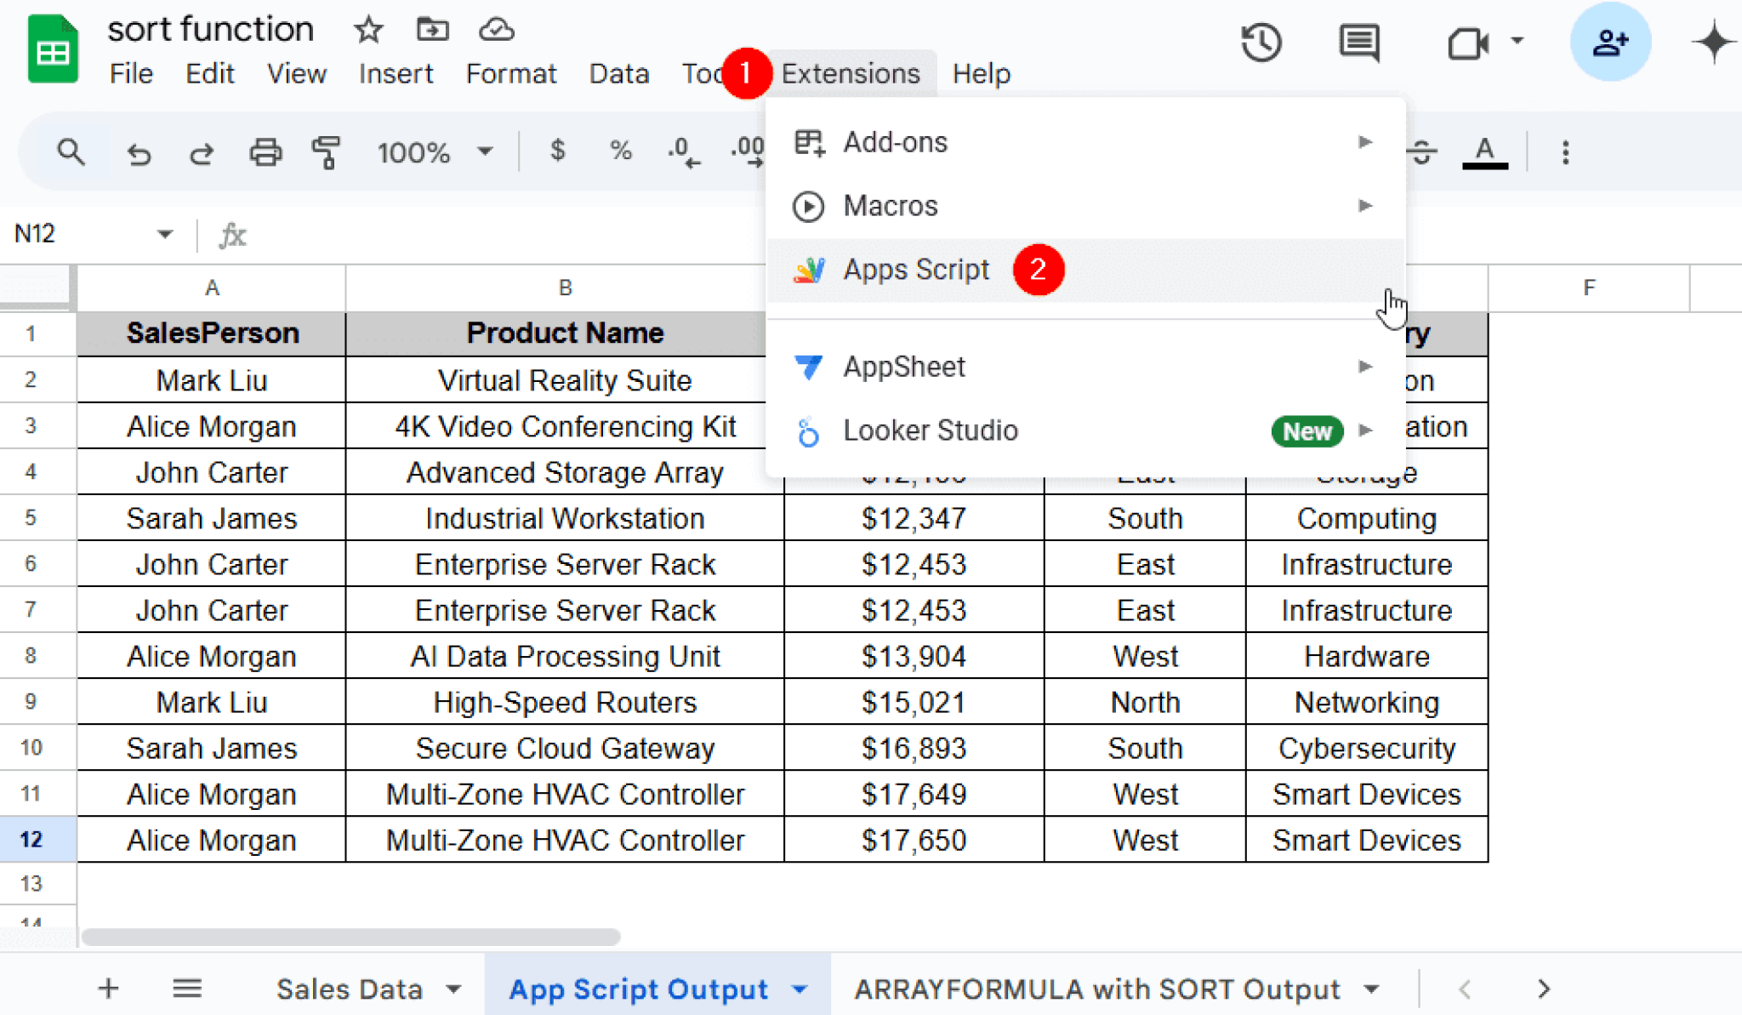Open the Sales Data sheet tab menu
1742x1015 pixels.
point(452,989)
